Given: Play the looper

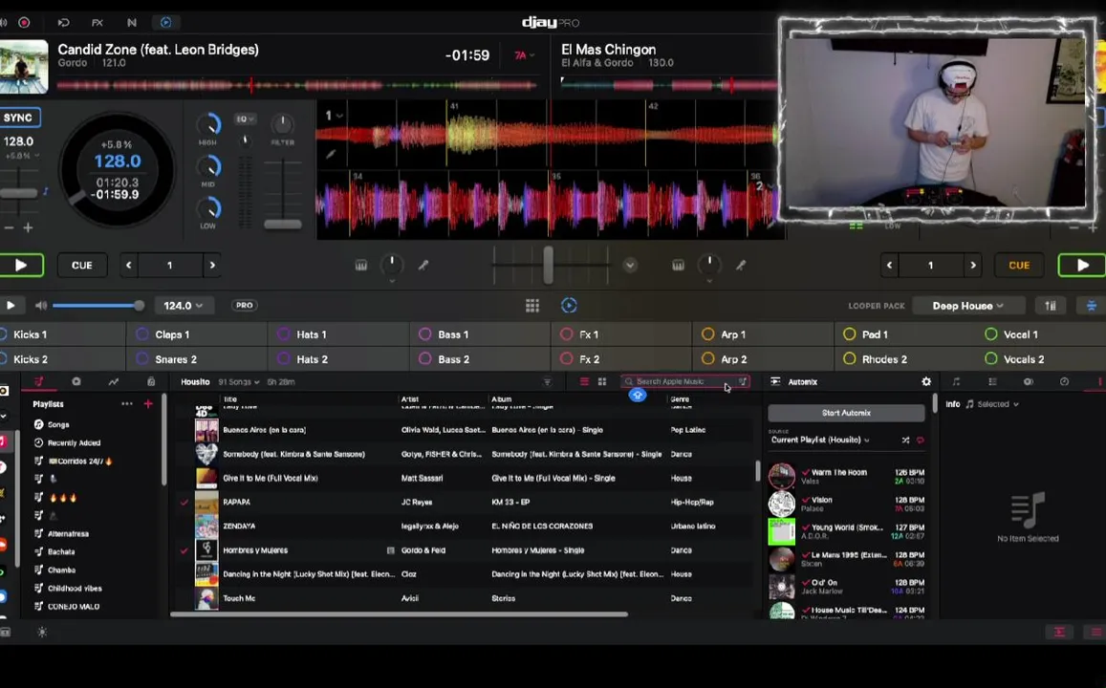Looking at the screenshot, I should point(11,305).
